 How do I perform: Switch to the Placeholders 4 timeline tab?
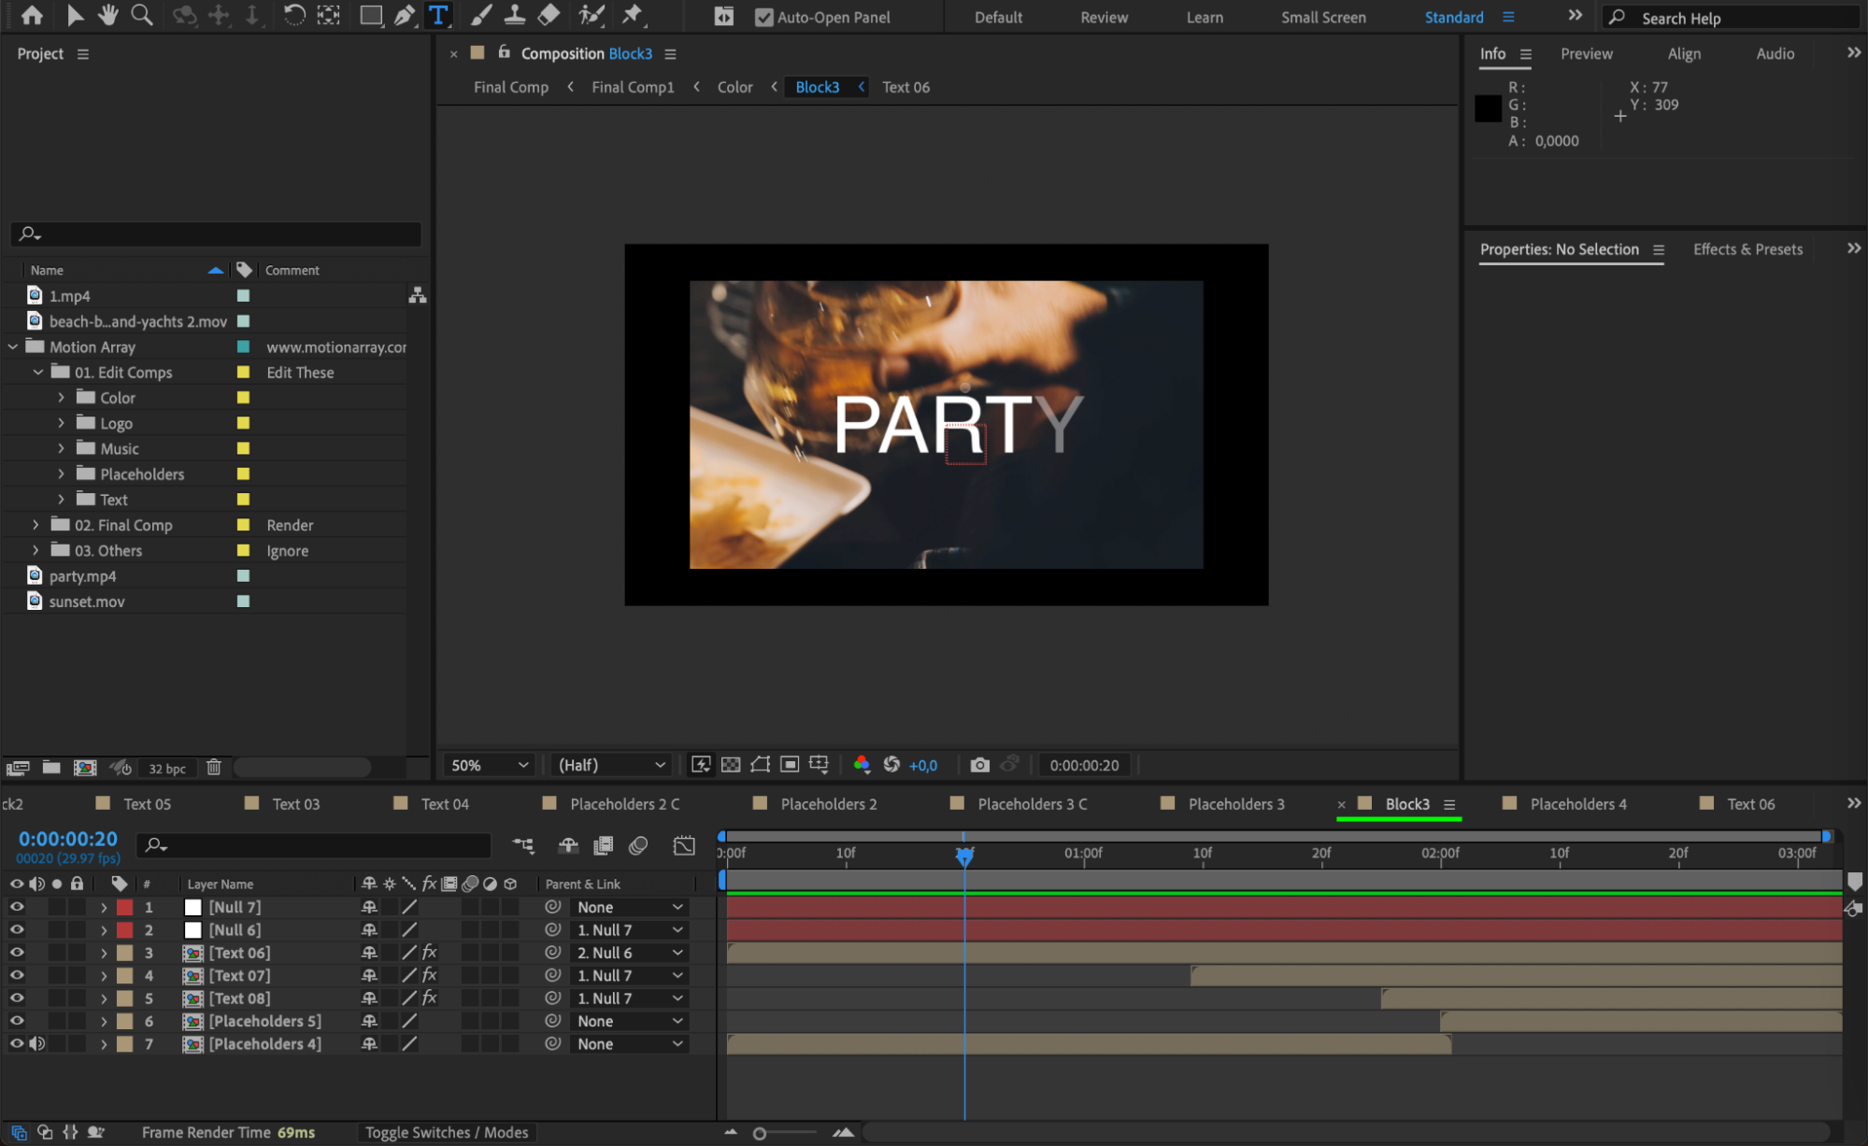point(1577,804)
